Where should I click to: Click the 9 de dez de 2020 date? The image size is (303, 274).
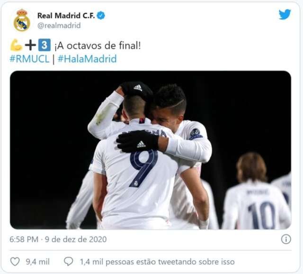click(76, 239)
